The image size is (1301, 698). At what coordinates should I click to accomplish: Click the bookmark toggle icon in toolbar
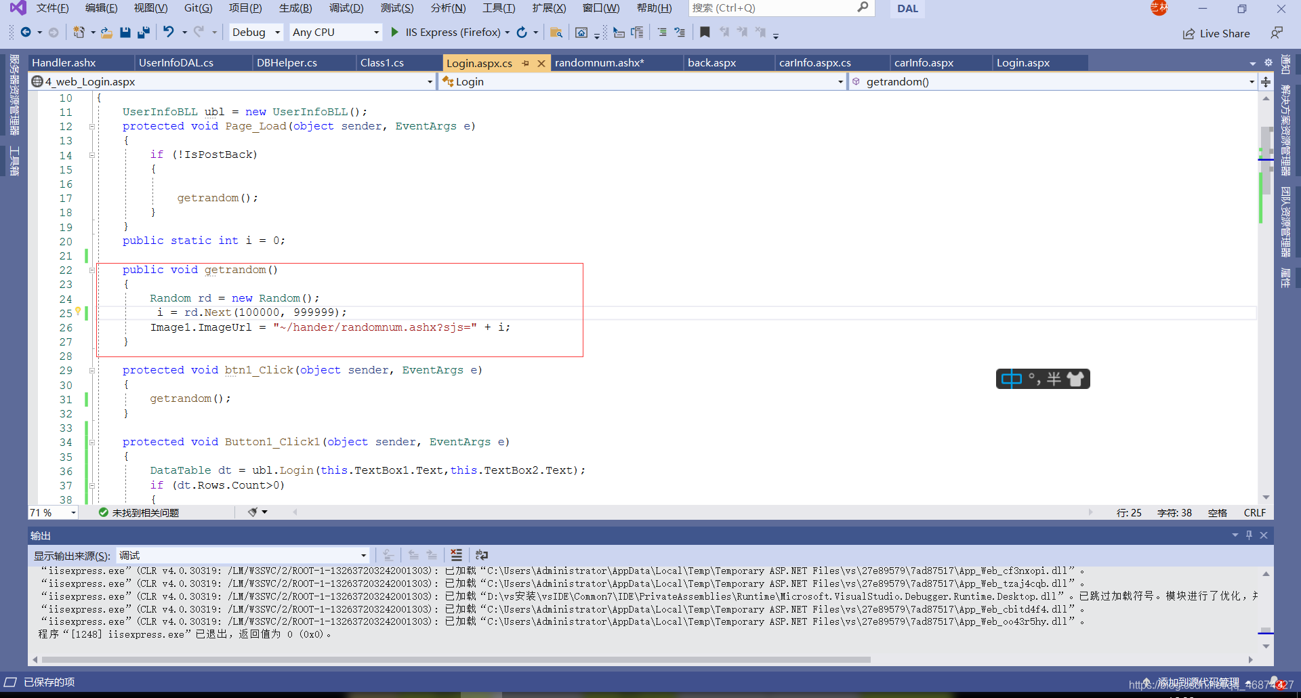705,32
